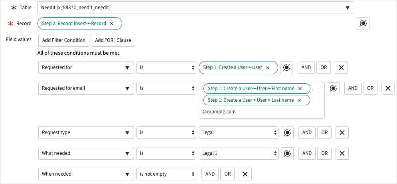Delete the Requested for condition row
The width and height of the screenshot is (397, 184).
[x=341, y=68]
